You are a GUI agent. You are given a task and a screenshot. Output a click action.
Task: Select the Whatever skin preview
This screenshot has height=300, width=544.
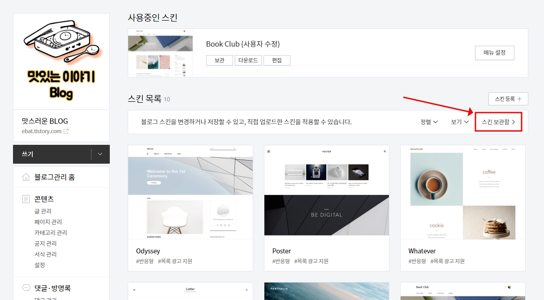click(463, 192)
